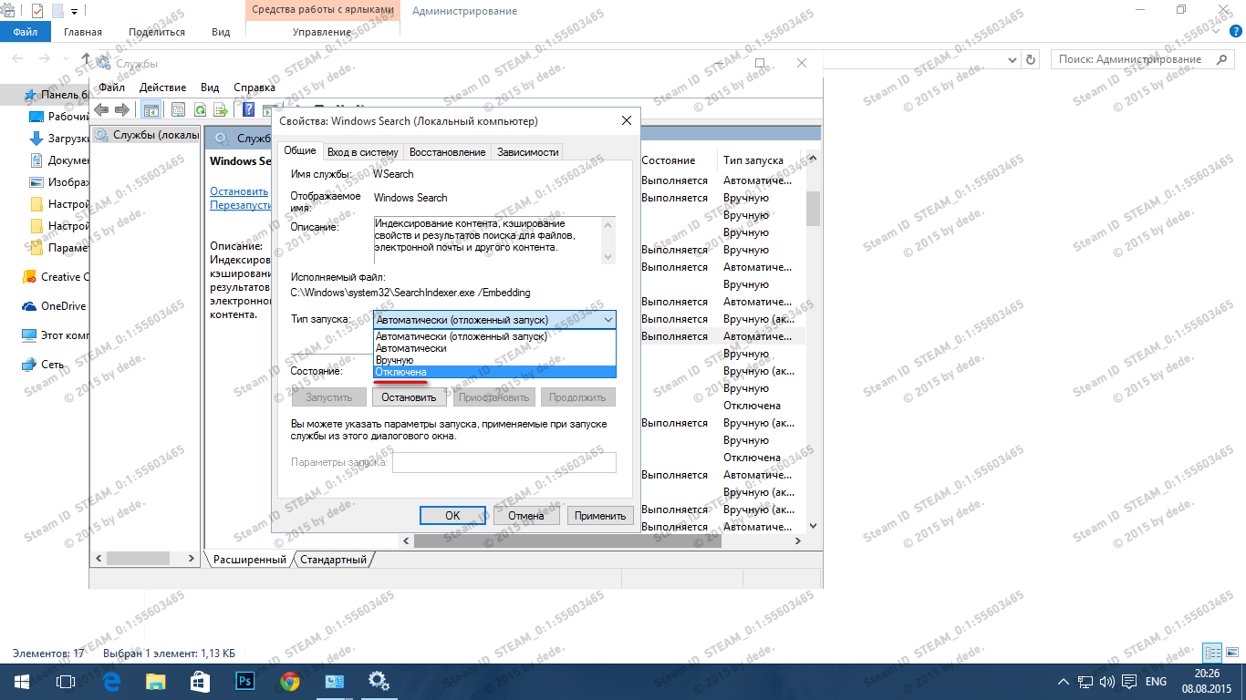Click the Explorer search box 'Поиск: Администрирование'
Screen dimensions: 1246x700
click(1142, 59)
